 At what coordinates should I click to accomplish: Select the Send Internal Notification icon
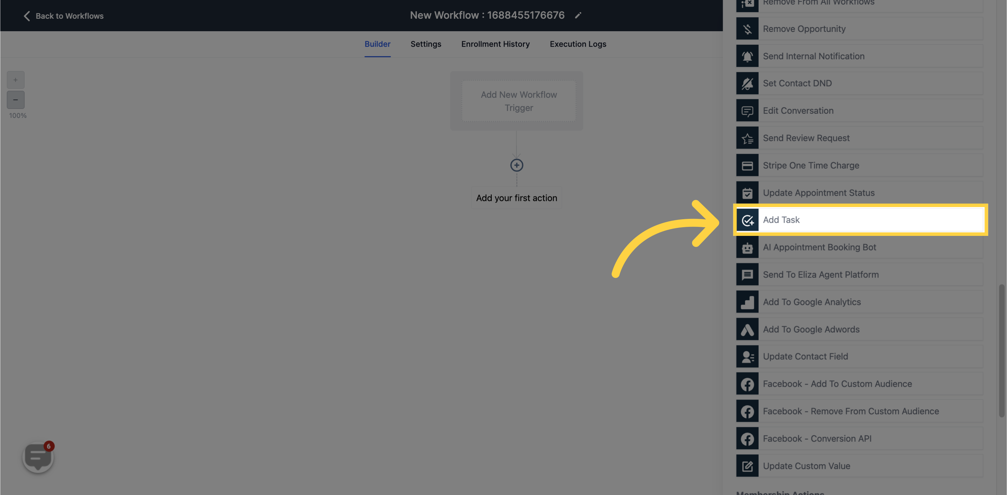click(x=747, y=55)
